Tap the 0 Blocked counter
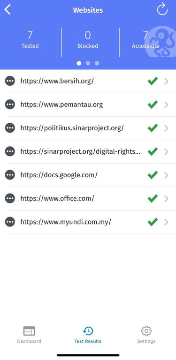 88,40
